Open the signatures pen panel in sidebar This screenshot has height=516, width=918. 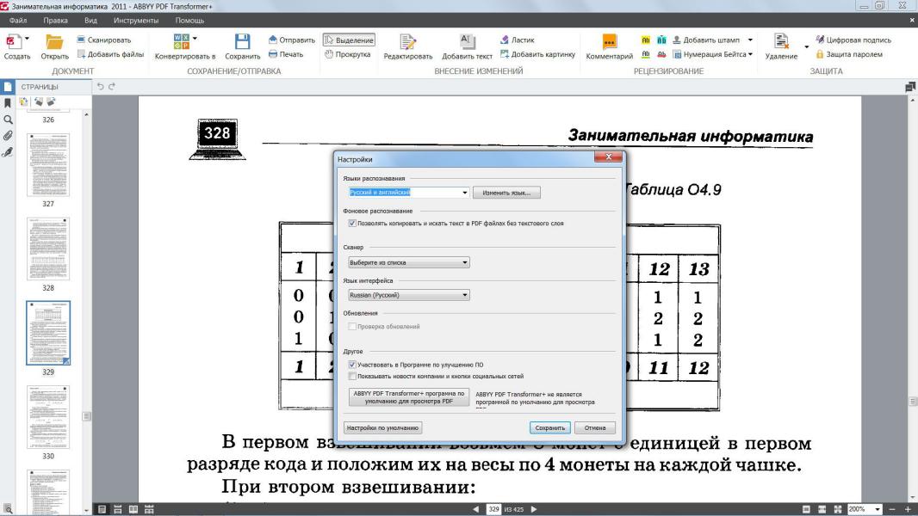coord(8,152)
